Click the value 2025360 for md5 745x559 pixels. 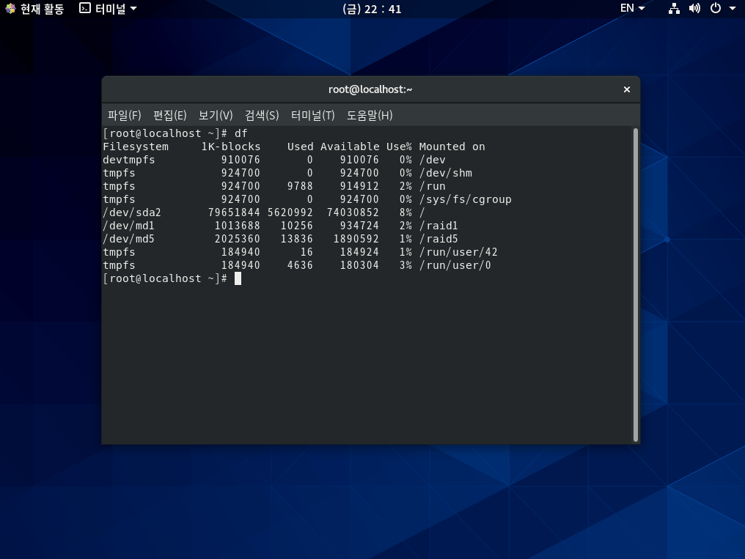point(238,239)
